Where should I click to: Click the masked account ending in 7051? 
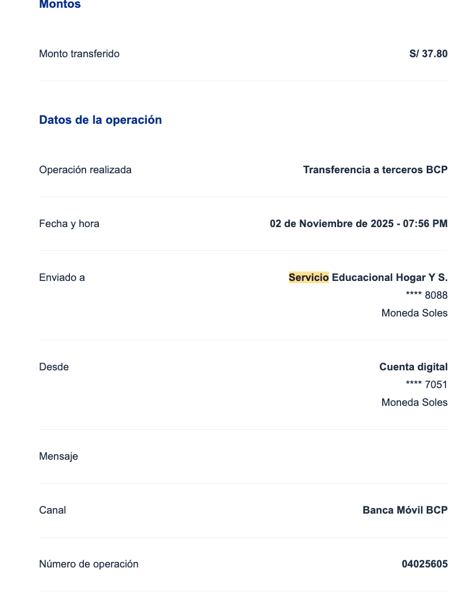click(x=427, y=385)
